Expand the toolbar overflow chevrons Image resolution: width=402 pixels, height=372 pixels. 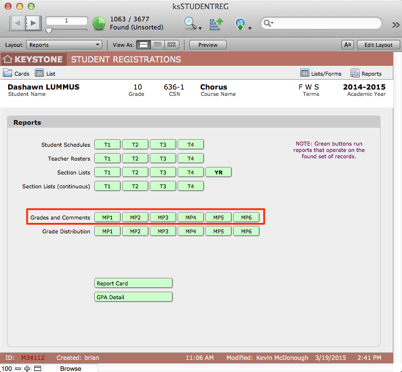click(x=396, y=24)
